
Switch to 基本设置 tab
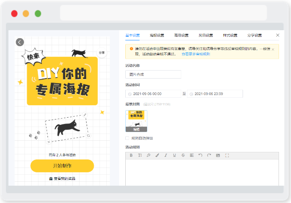click(132, 35)
